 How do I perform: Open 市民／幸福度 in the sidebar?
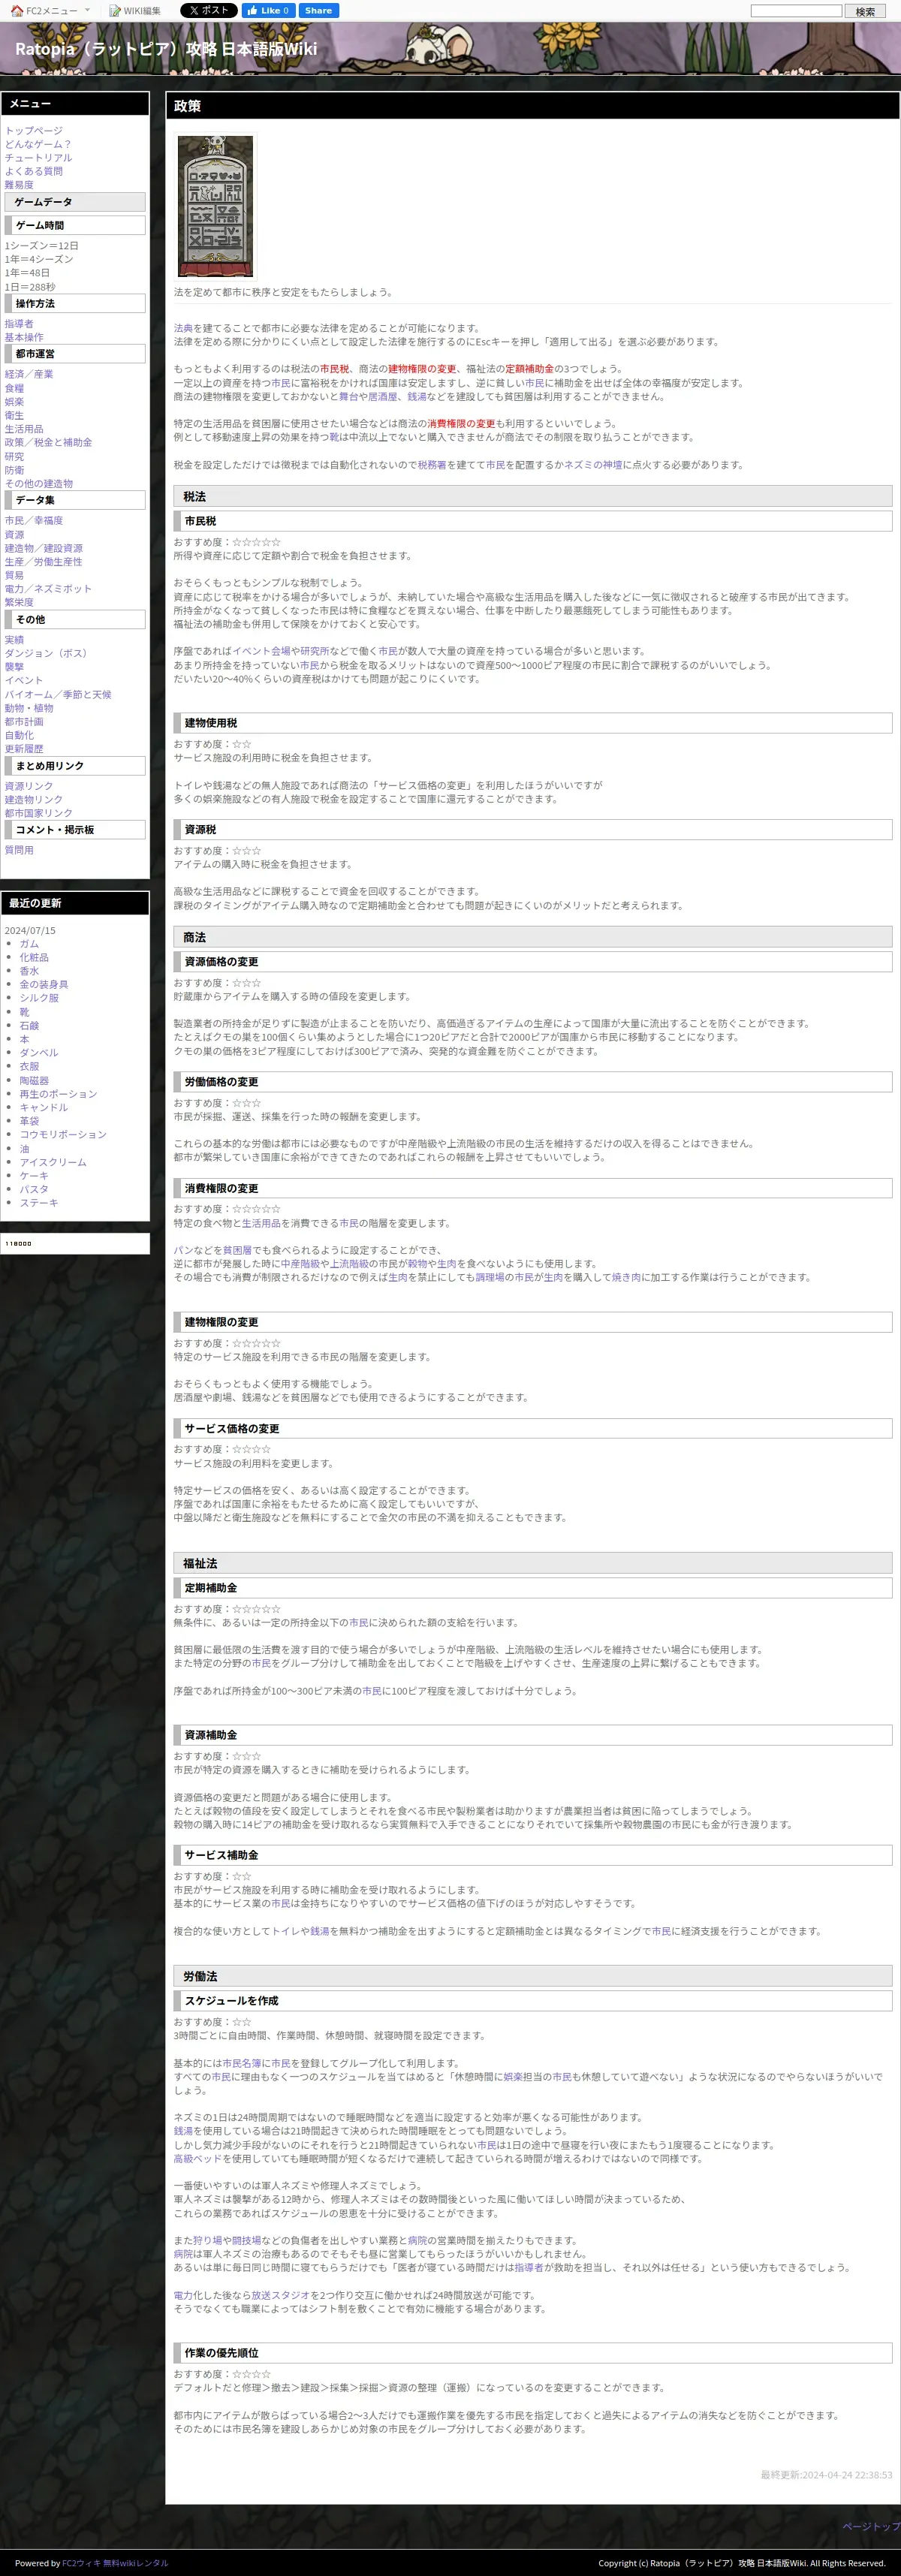pyautogui.click(x=33, y=520)
